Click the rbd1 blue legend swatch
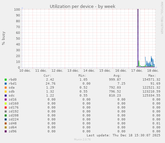 pyautogui.click(x=6, y=84)
